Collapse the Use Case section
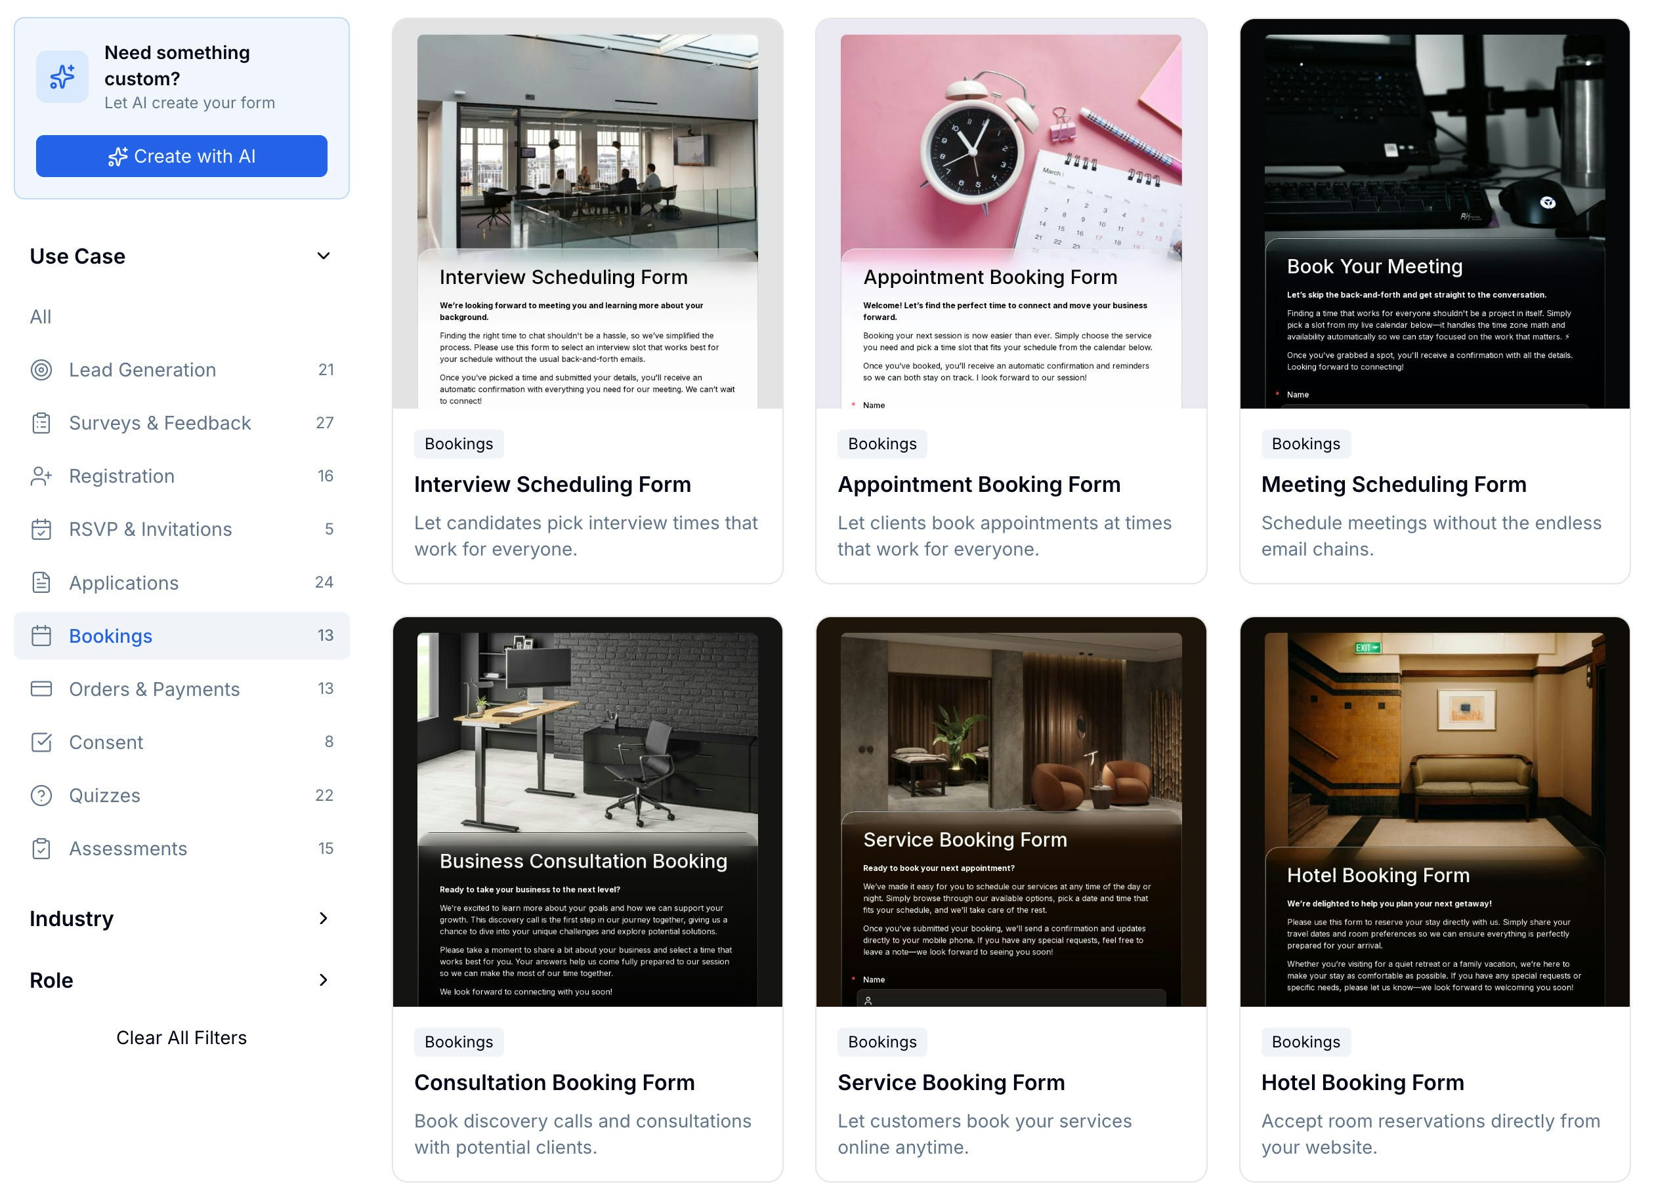 pos(324,256)
